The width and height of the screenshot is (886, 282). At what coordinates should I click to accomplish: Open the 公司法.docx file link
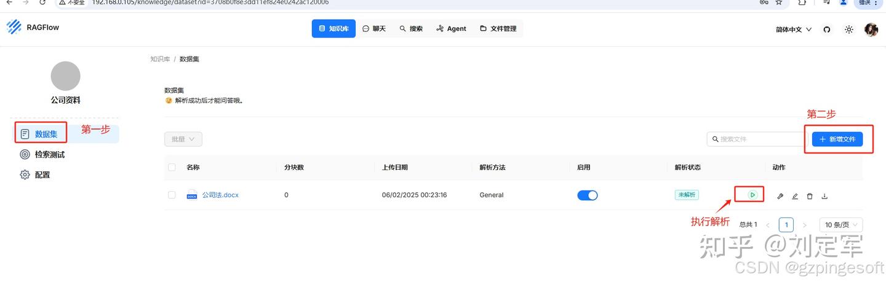pyautogui.click(x=220, y=195)
